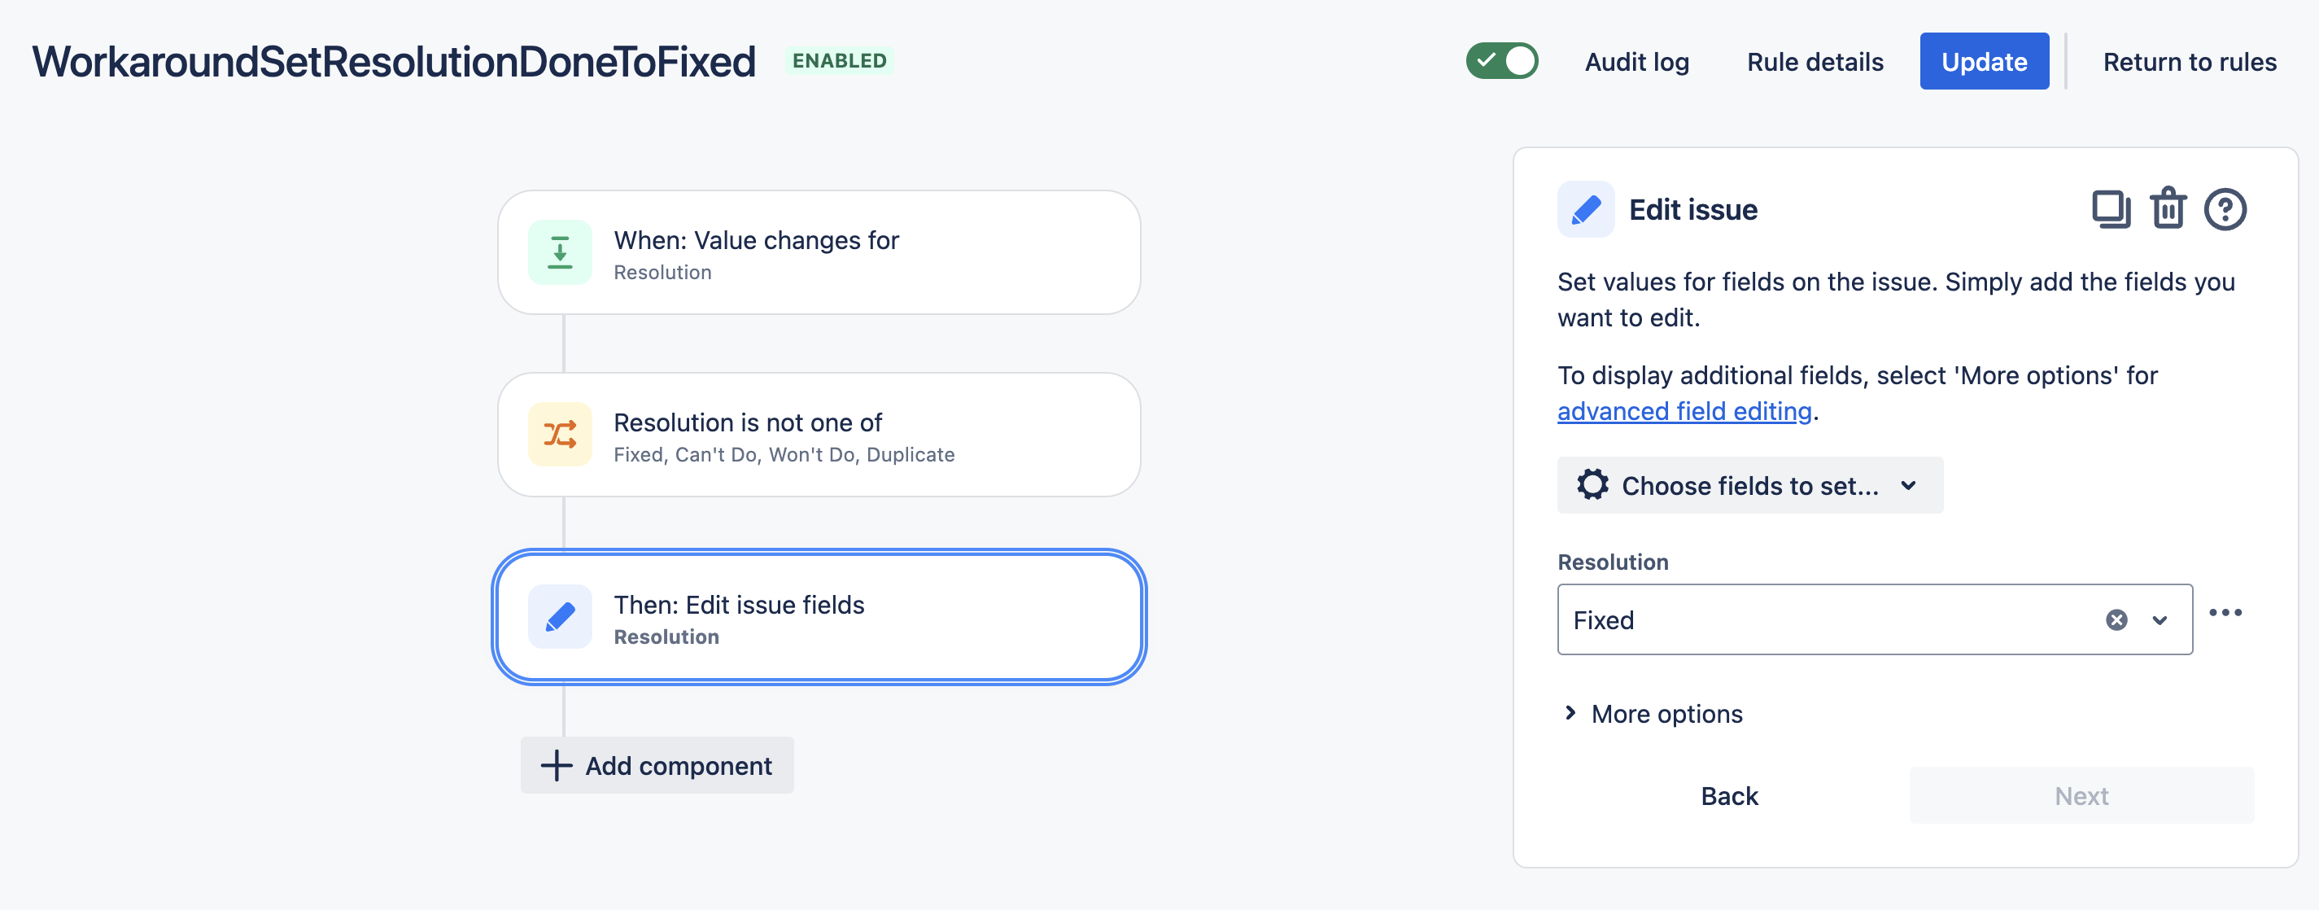
Task: Click the Update button
Action: [1983, 61]
